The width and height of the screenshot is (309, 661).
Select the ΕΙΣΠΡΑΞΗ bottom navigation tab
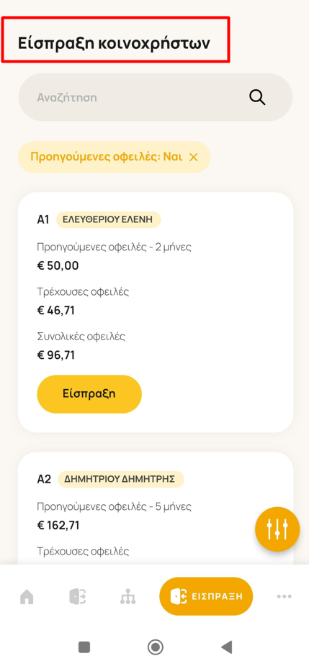206,596
